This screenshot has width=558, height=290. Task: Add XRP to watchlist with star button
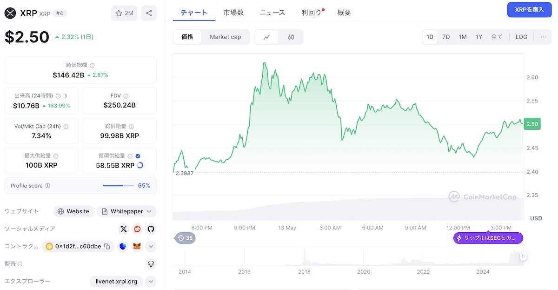tap(124, 13)
